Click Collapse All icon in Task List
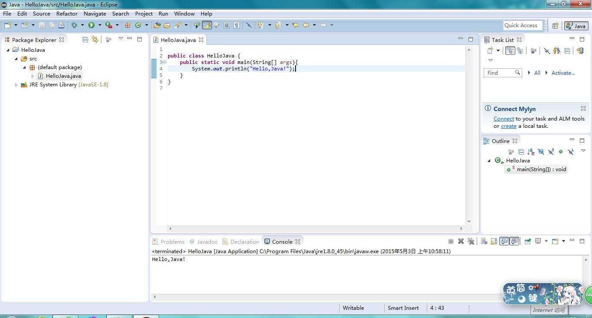Screen dimensions: 592x318 click(567, 51)
